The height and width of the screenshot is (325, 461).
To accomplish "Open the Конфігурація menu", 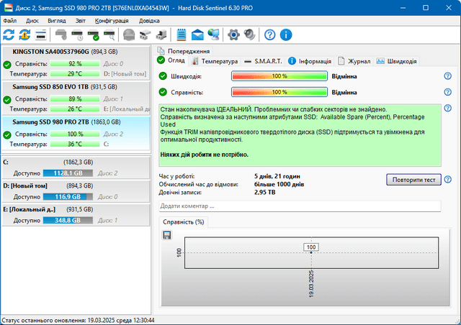I will pyautogui.click(x=112, y=22).
